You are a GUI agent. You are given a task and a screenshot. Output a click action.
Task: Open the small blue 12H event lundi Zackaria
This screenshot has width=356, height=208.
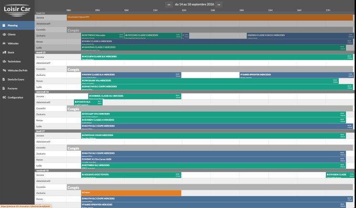coord(186,36)
